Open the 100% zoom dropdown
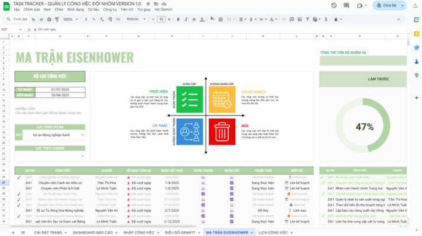 tap(70, 19)
